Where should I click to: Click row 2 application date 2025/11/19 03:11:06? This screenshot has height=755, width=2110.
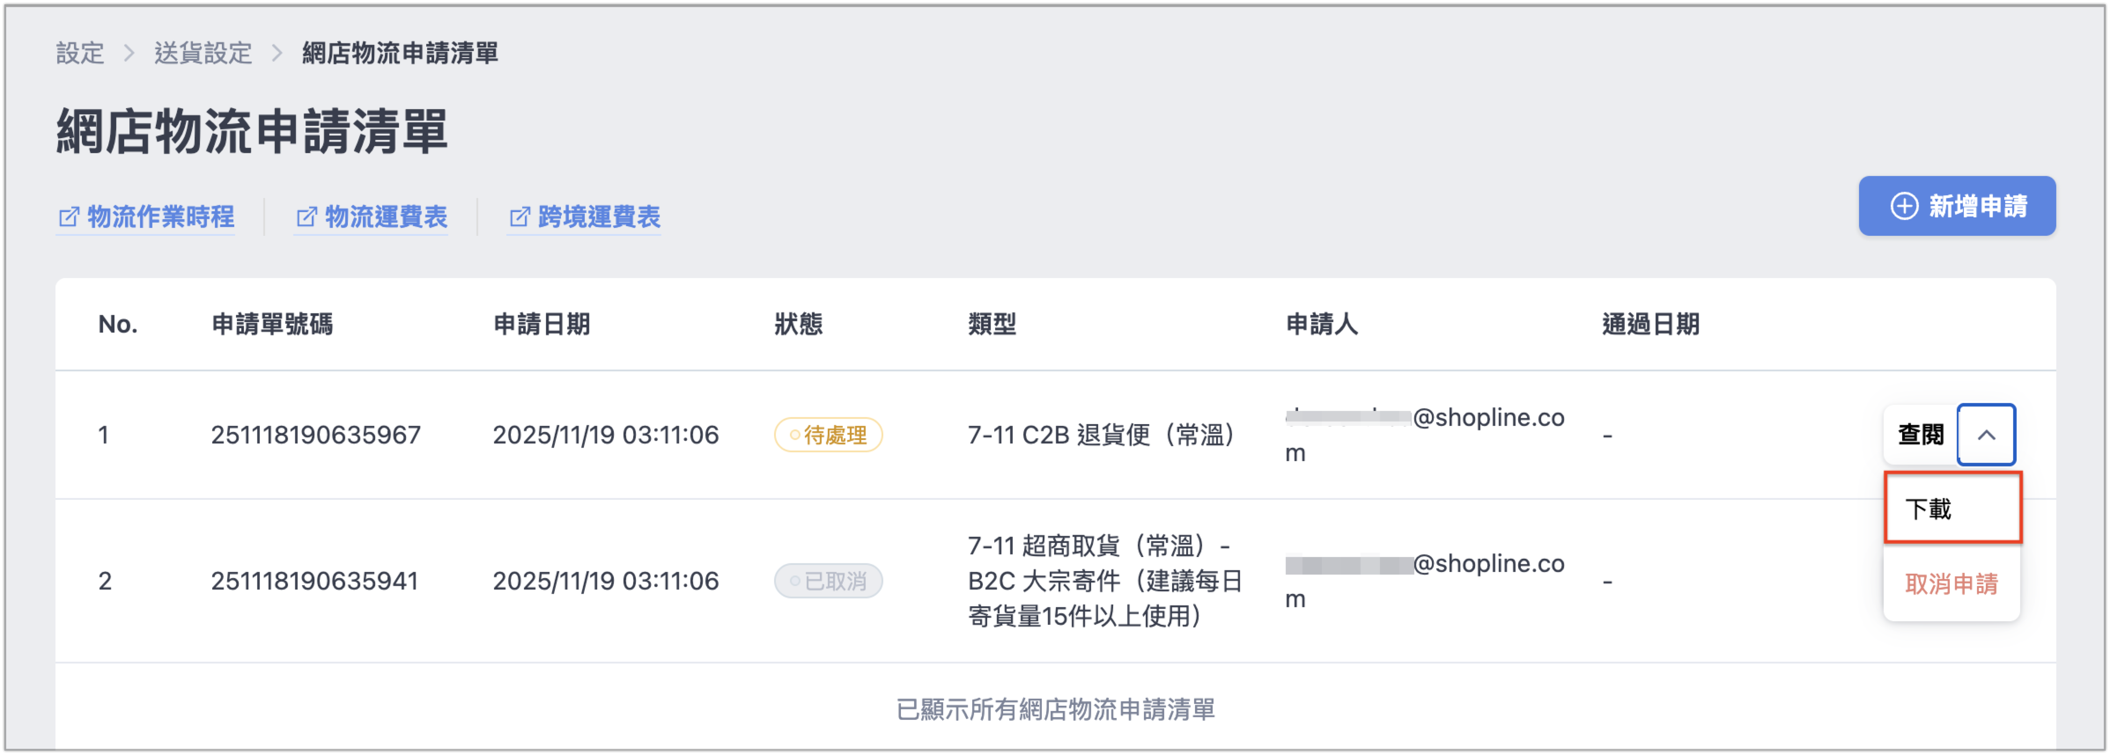coord(606,581)
